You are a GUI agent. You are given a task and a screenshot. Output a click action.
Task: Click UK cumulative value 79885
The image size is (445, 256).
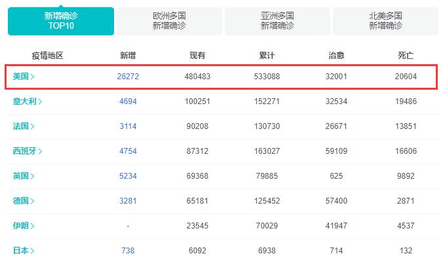pyautogui.click(x=267, y=176)
